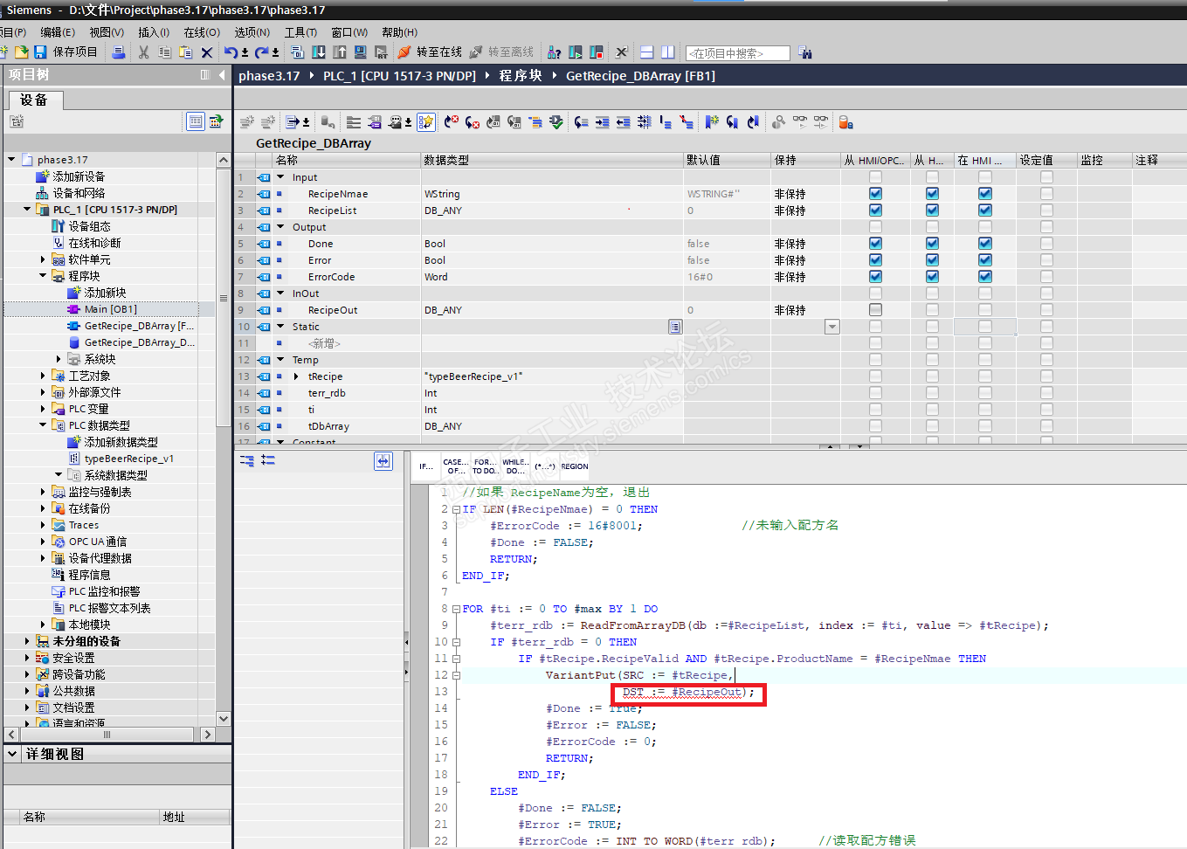The width and height of the screenshot is (1187, 849).
Task: Click the 保存项目 button
Action: [75, 52]
